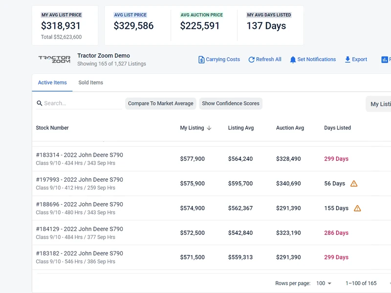Screen dimensions: 391x293
Task: Toggle Show Confidence Scores
Action: (231, 104)
